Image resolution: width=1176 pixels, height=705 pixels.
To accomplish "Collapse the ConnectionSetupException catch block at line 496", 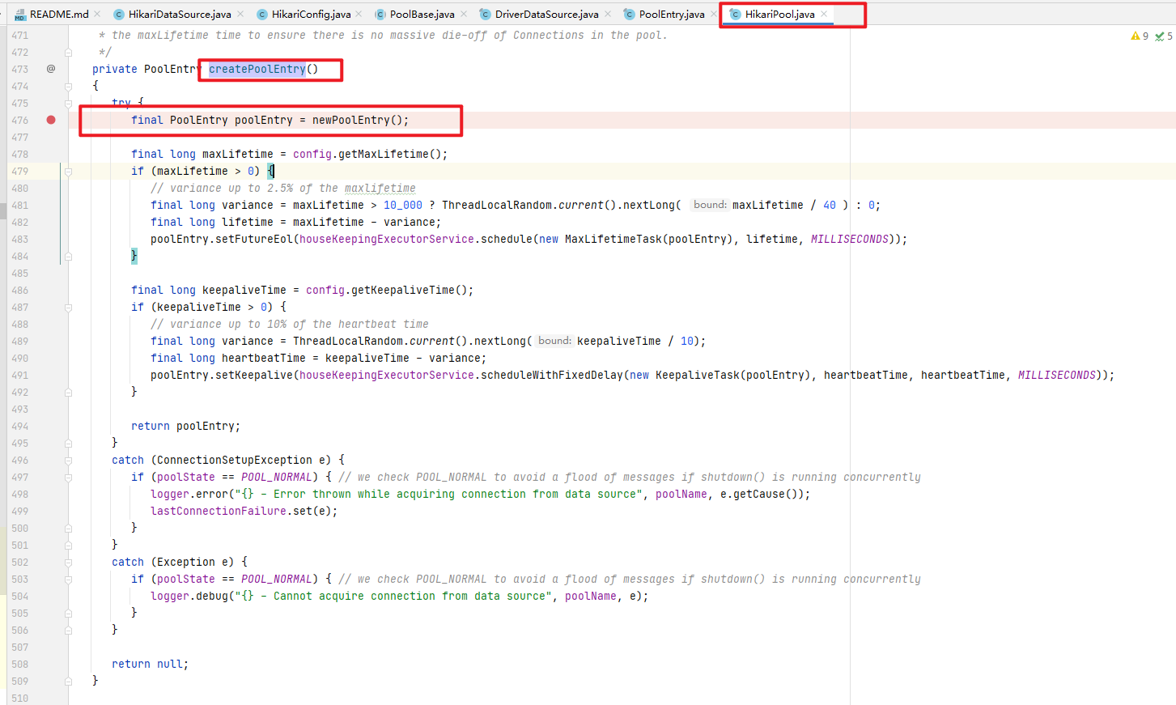I will click(68, 461).
